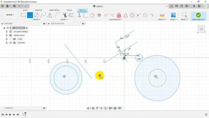Expand the Named Views node
The height and width of the screenshot is (118, 209).
7,35
